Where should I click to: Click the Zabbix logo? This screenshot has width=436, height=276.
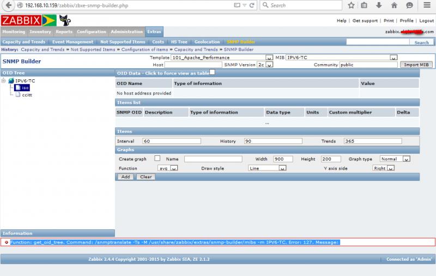pyautogui.click(x=21, y=21)
